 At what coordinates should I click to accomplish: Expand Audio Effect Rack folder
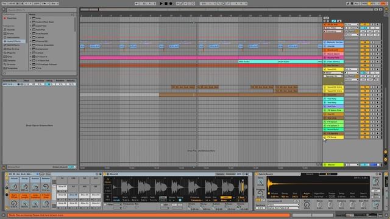point(30,22)
